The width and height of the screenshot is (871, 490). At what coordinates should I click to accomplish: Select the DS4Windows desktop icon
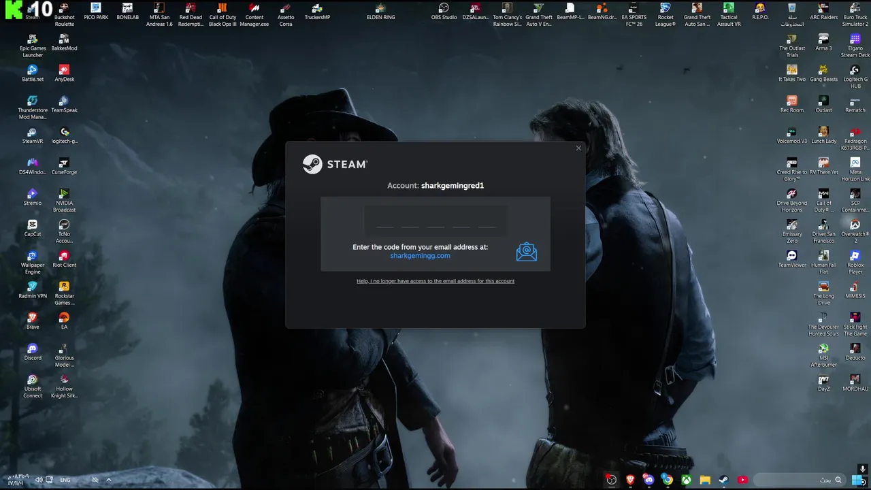point(33,166)
